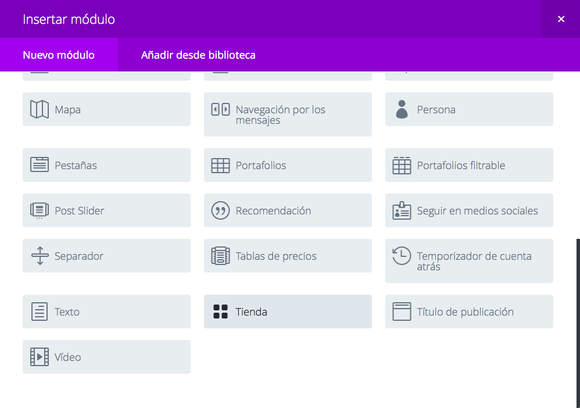Click the Post Slider label text
The height and width of the screenshot is (408, 580).
(80, 211)
